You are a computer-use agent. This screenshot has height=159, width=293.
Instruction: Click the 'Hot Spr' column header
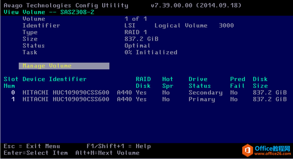point(168,83)
